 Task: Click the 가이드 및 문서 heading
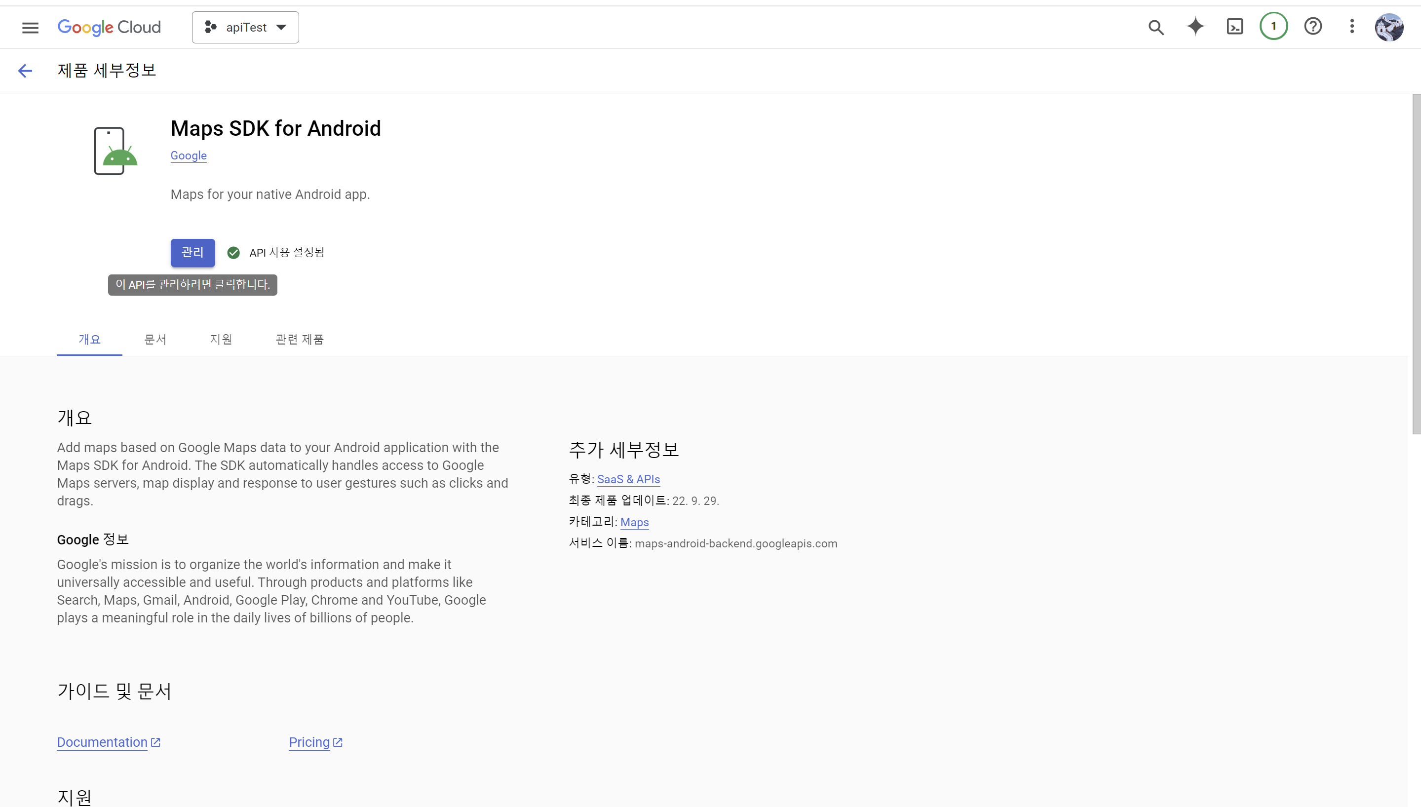[114, 691]
